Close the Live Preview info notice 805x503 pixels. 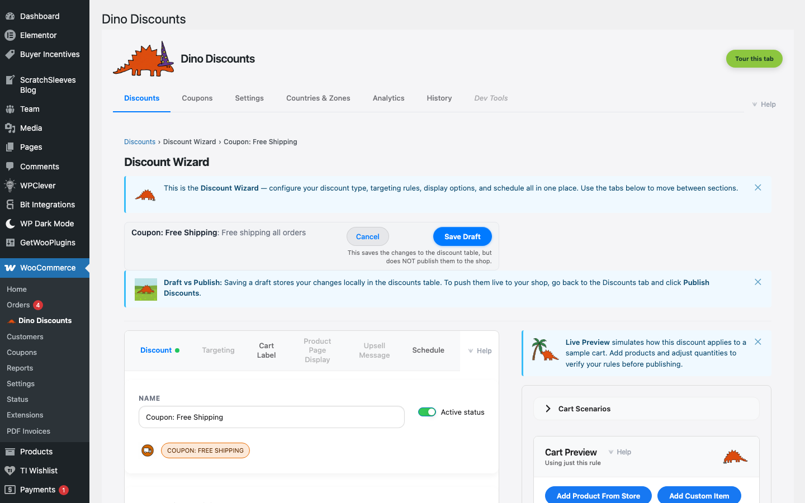pyautogui.click(x=758, y=342)
